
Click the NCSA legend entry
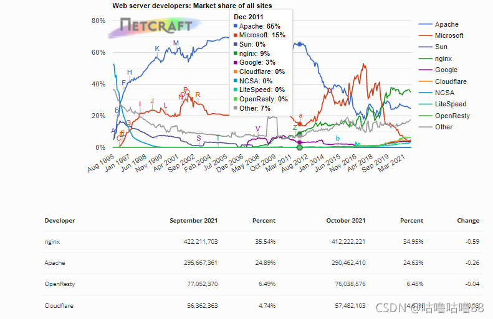[437, 93]
